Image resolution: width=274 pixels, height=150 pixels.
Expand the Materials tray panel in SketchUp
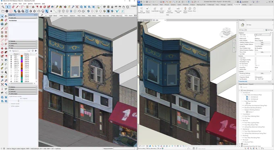(23, 41)
